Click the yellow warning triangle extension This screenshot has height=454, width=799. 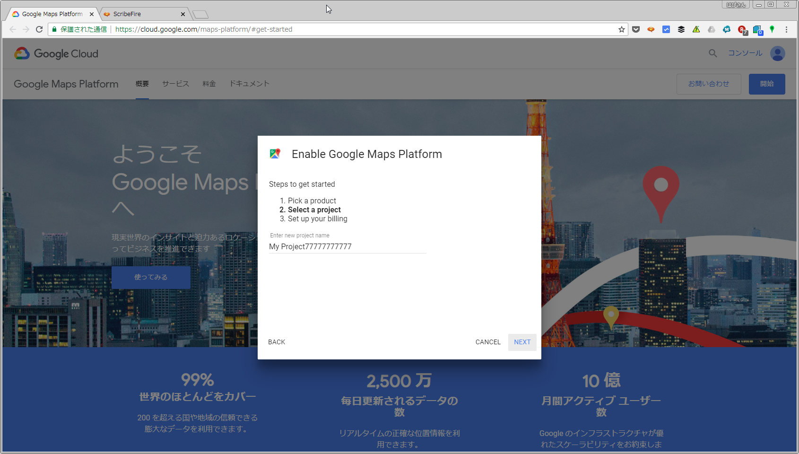[696, 29]
